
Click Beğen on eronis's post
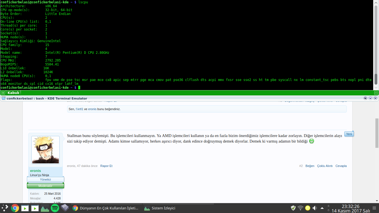(x=310, y=166)
